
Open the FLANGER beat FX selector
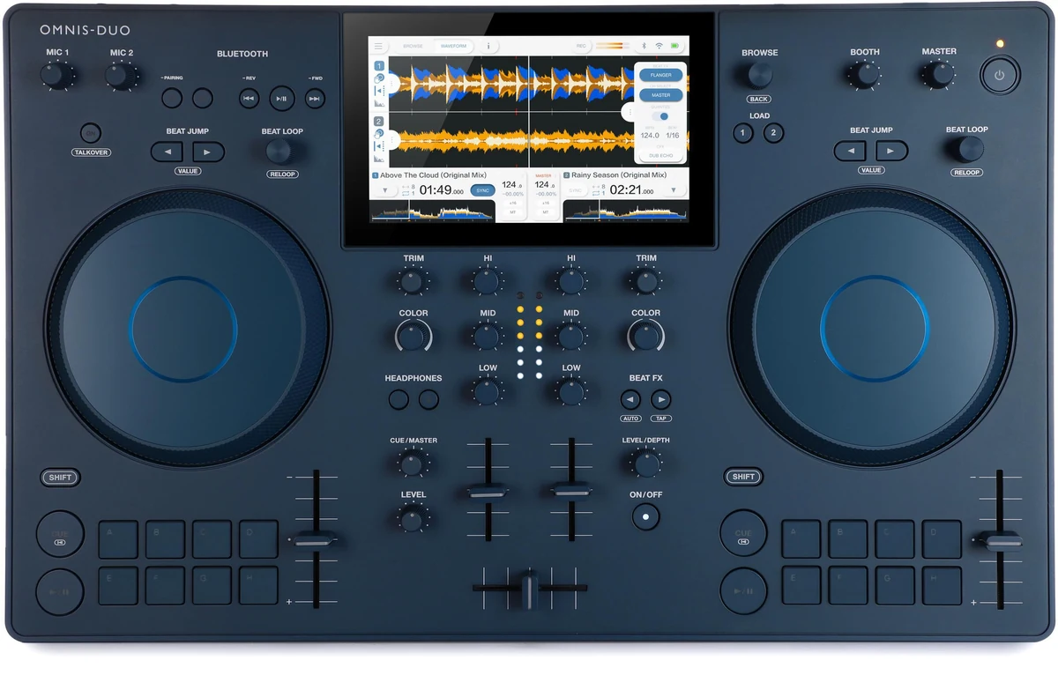[x=660, y=75]
